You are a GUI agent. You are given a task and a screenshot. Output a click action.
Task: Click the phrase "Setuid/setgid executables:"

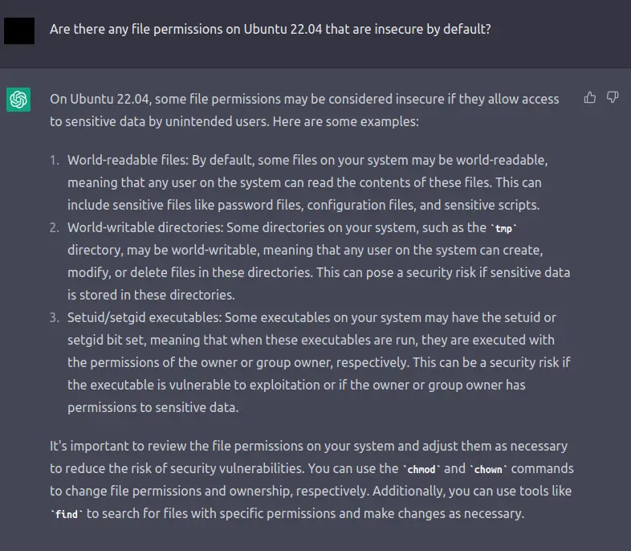(145, 317)
